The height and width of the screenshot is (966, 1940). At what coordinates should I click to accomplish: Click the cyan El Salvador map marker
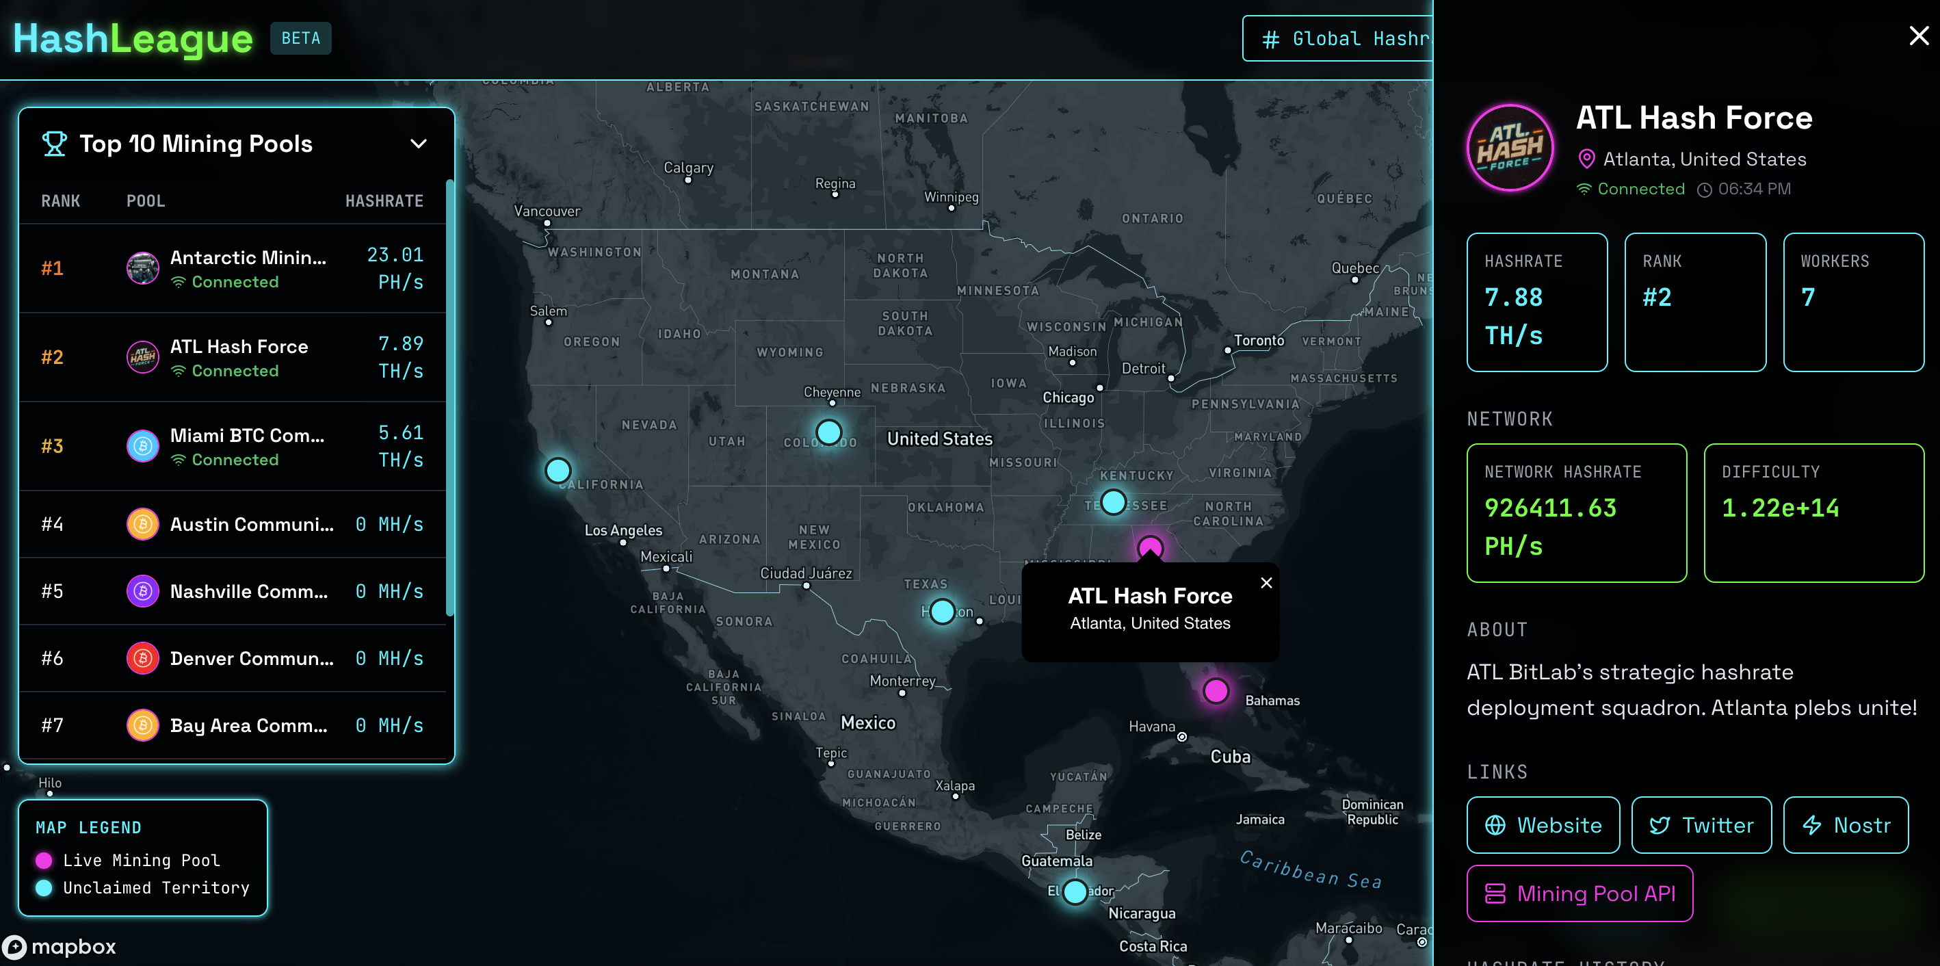[1075, 891]
